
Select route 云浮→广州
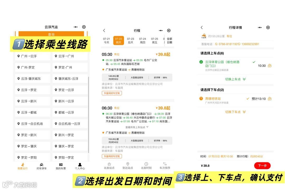click(x=70, y=56)
